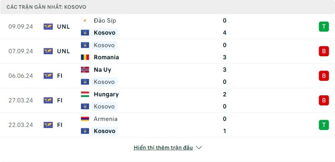Expand the chevron next to Hiển thị thêm trận đấu
The height and width of the screenshot is (162, 335).
[x=199, y=148]
